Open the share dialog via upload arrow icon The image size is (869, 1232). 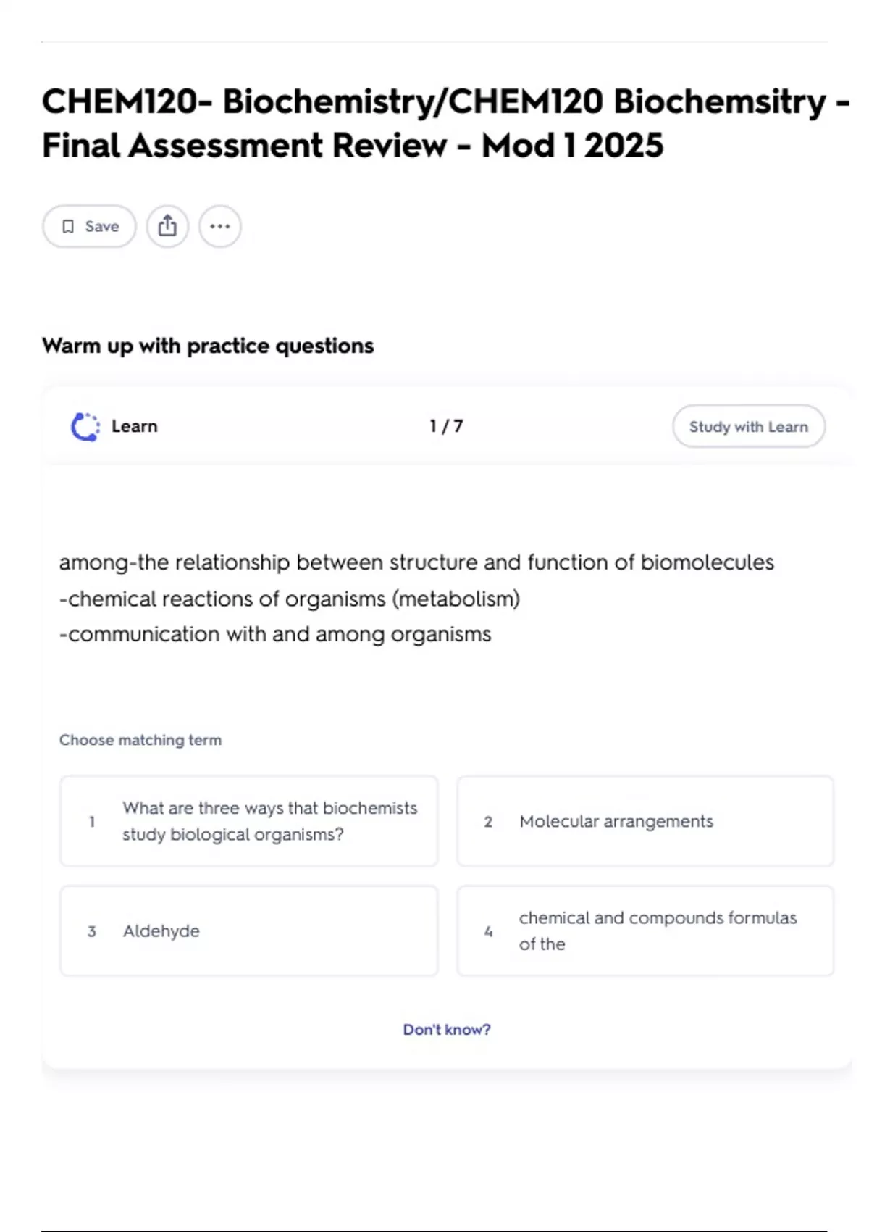(168, 226)
